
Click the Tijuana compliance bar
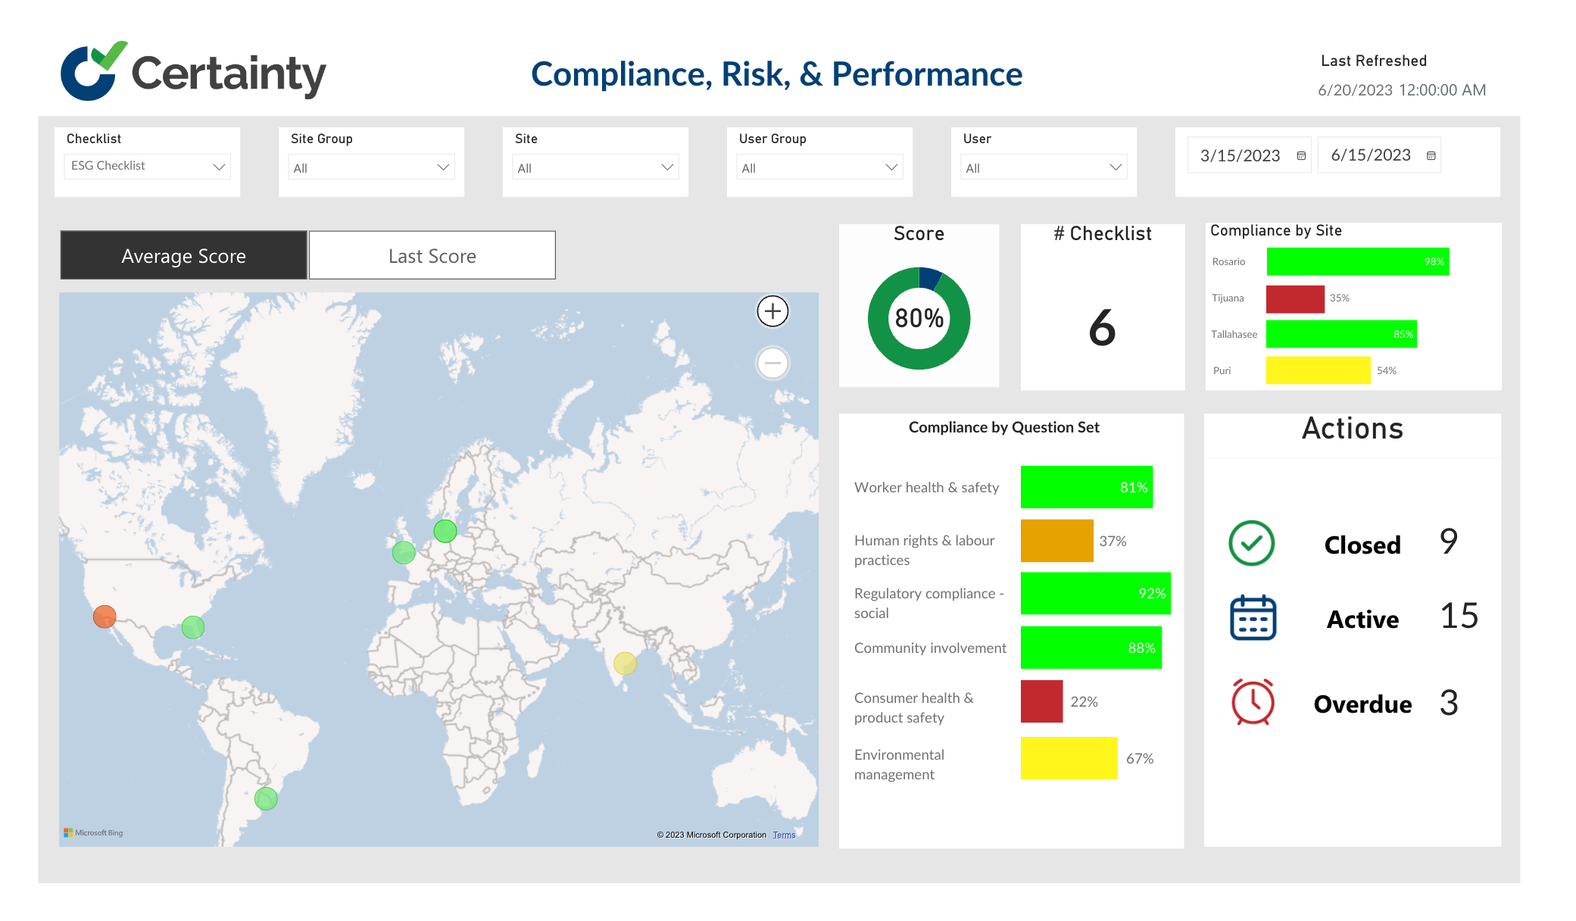1295,298
